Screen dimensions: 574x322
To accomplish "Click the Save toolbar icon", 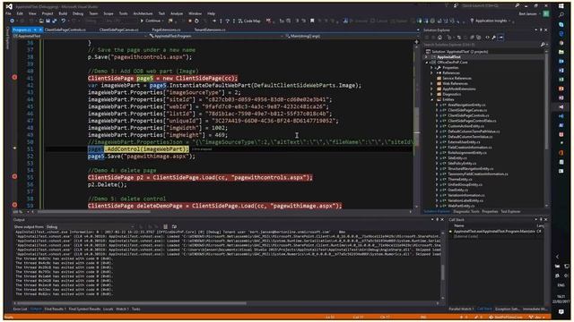I will (x=48, y=21).
